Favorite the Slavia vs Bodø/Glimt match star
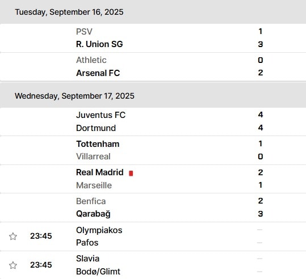This screenshot has height=279, width=306. click(x=13, y=265)
